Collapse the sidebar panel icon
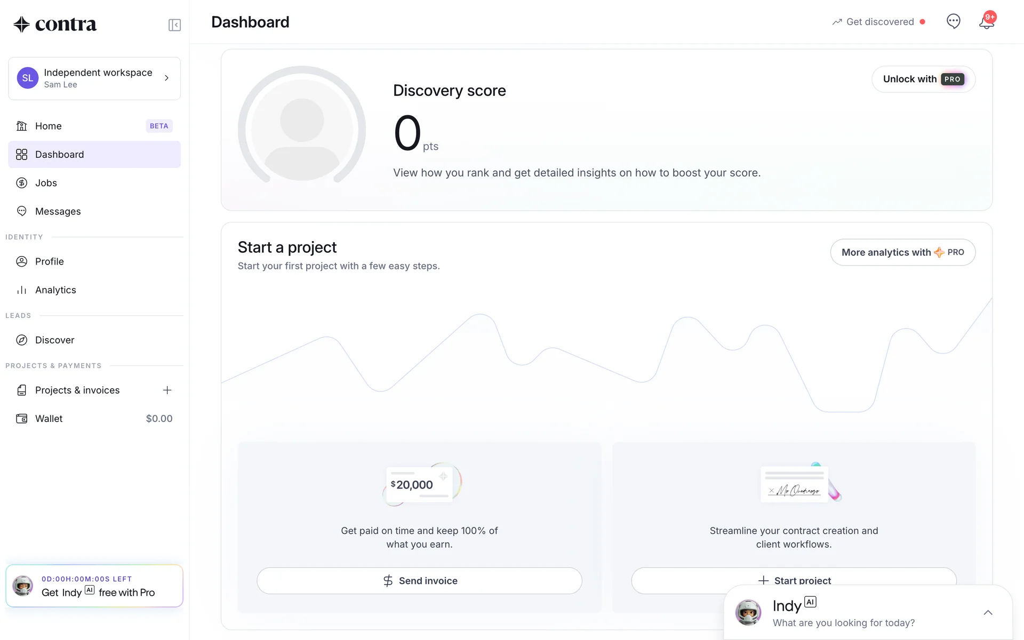The image size is (1024, 640). (x=174, y=25)
